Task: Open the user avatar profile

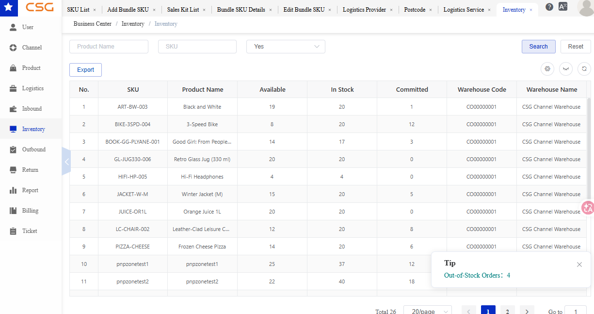Action: point(586,8)
